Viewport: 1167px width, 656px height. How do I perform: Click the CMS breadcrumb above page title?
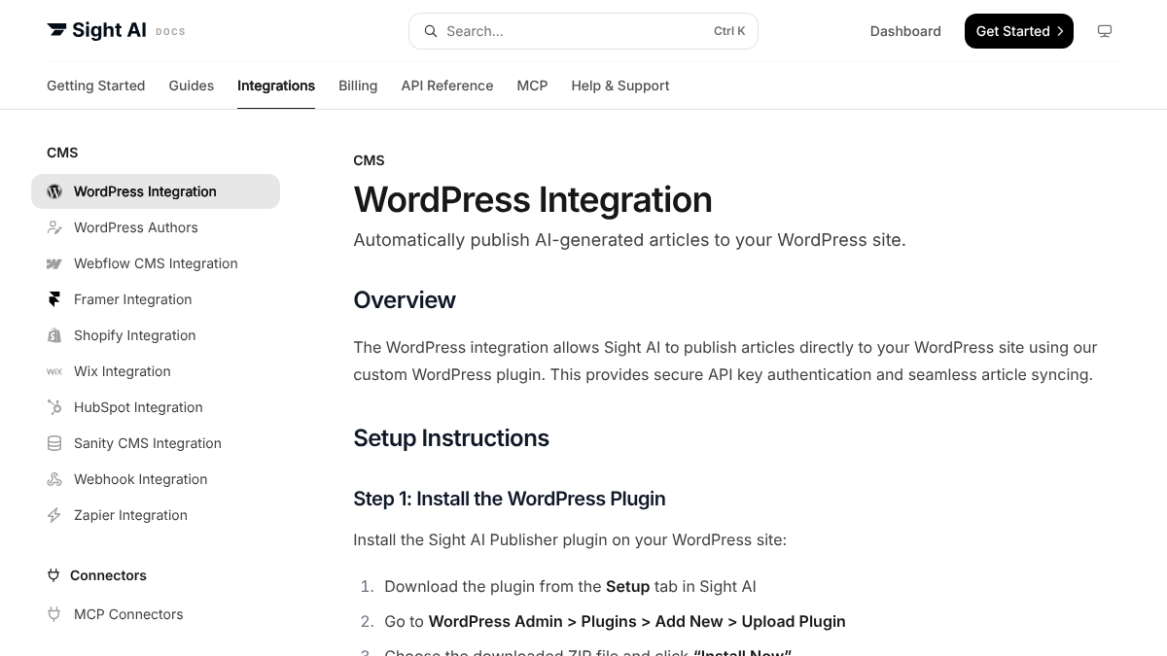click(x=369, y=160)
